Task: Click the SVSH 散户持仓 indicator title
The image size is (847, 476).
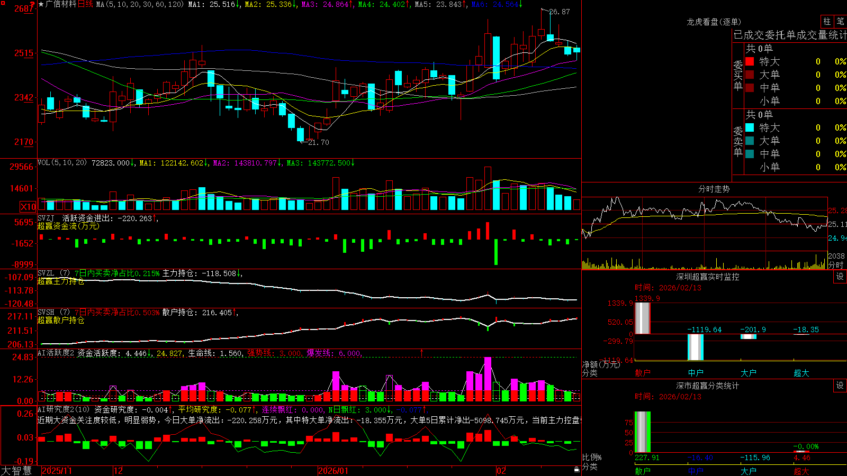Action: pyautogui.click(x=138, y=313)
